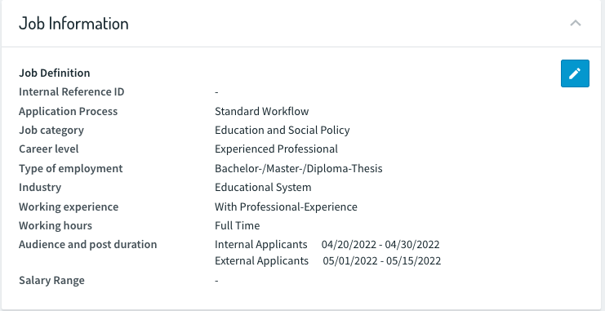Click Bachelor-/Master-/Diploma-Thesis employment type
The width and height of the screenshot is (605, 311).
pos(299,169)
